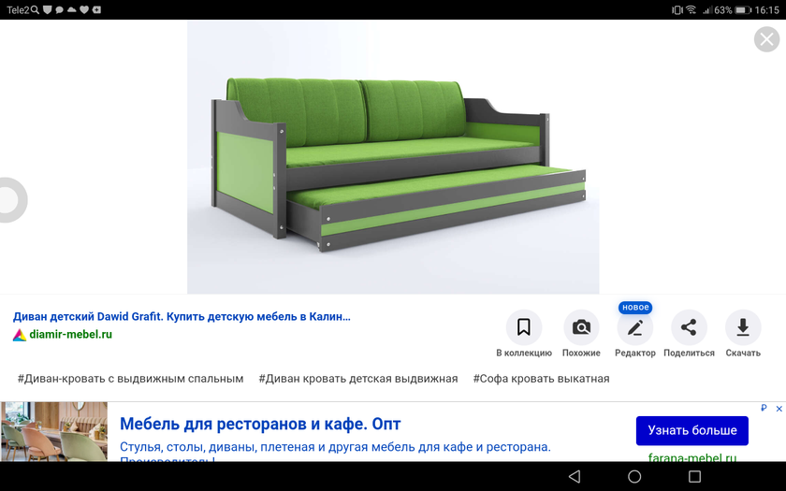Download image with Скачать icon
The width and height of the screenshot is (786, 491).
pyautogui.click(x=743, y=327)
